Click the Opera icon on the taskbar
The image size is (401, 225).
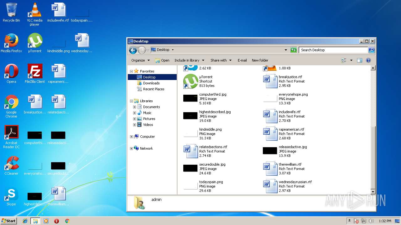pos(56,221)
